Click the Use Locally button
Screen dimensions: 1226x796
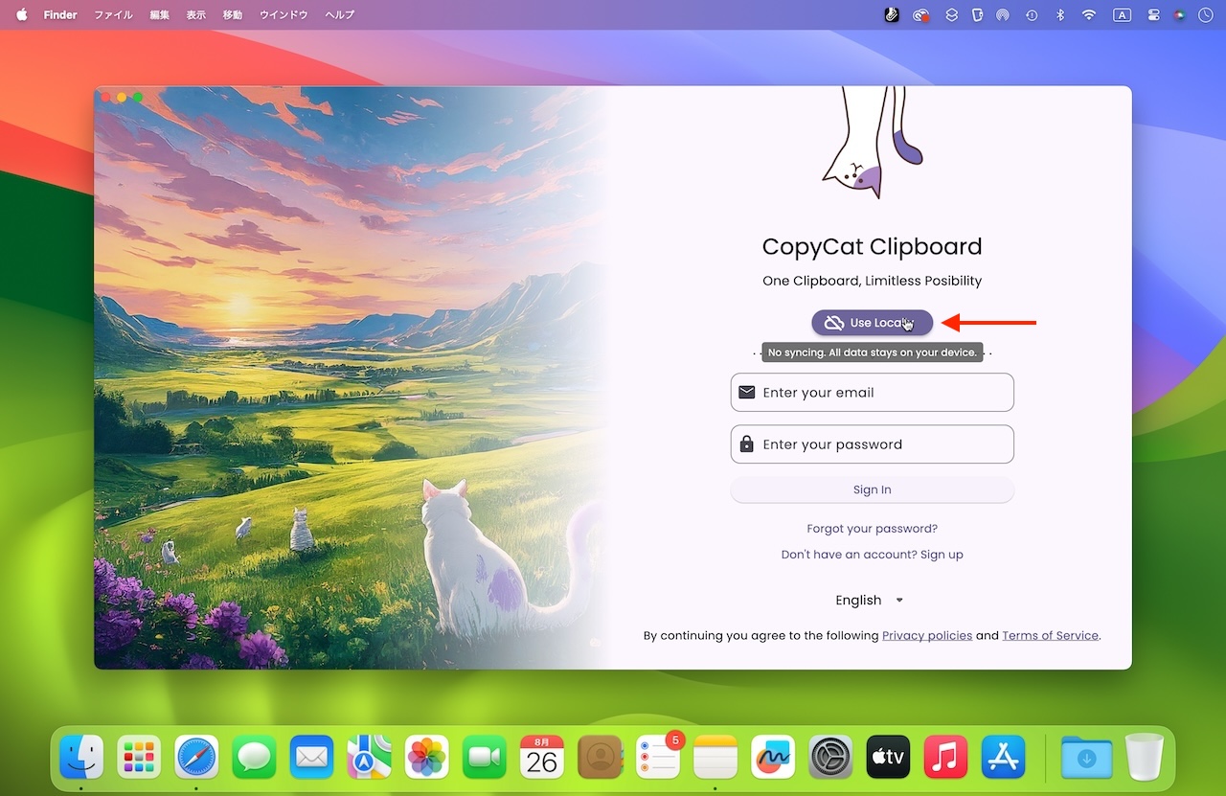[x=872, y=323]
